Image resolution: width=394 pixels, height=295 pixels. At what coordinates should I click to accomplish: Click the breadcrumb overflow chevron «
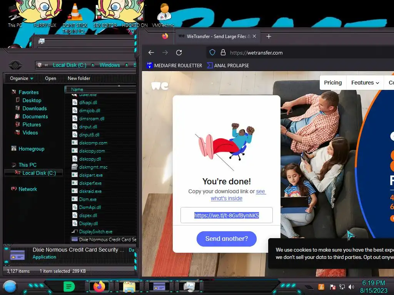tap(46, 65)
